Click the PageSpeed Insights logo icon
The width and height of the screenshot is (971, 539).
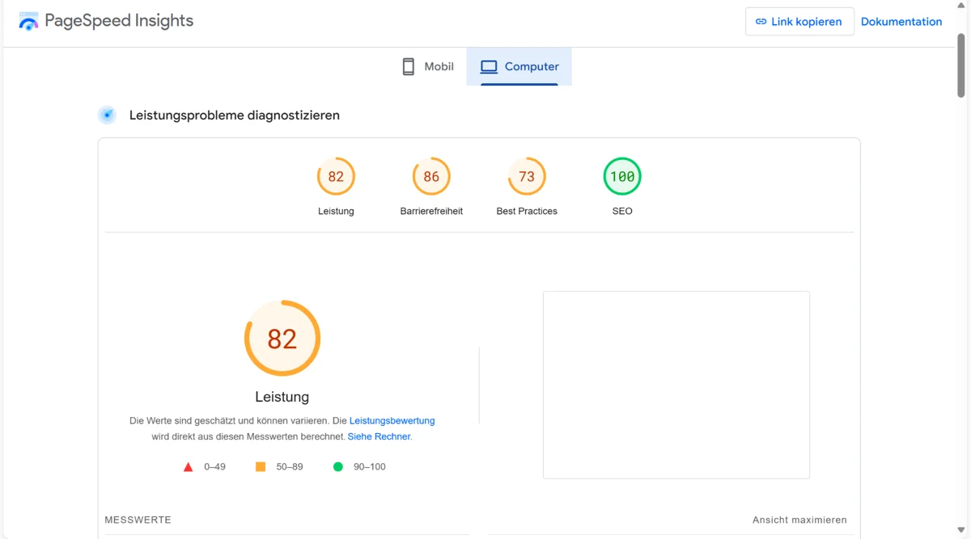[28, 22]
